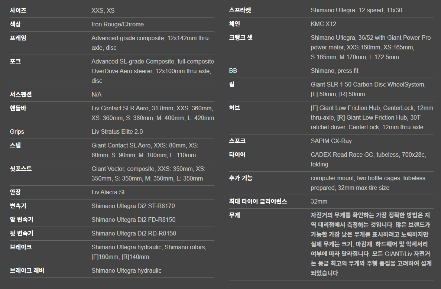Viewport: 441px width, 289px height.
Task: Select the Liv Alacra SL saddle text
Action: click(109, 192)
